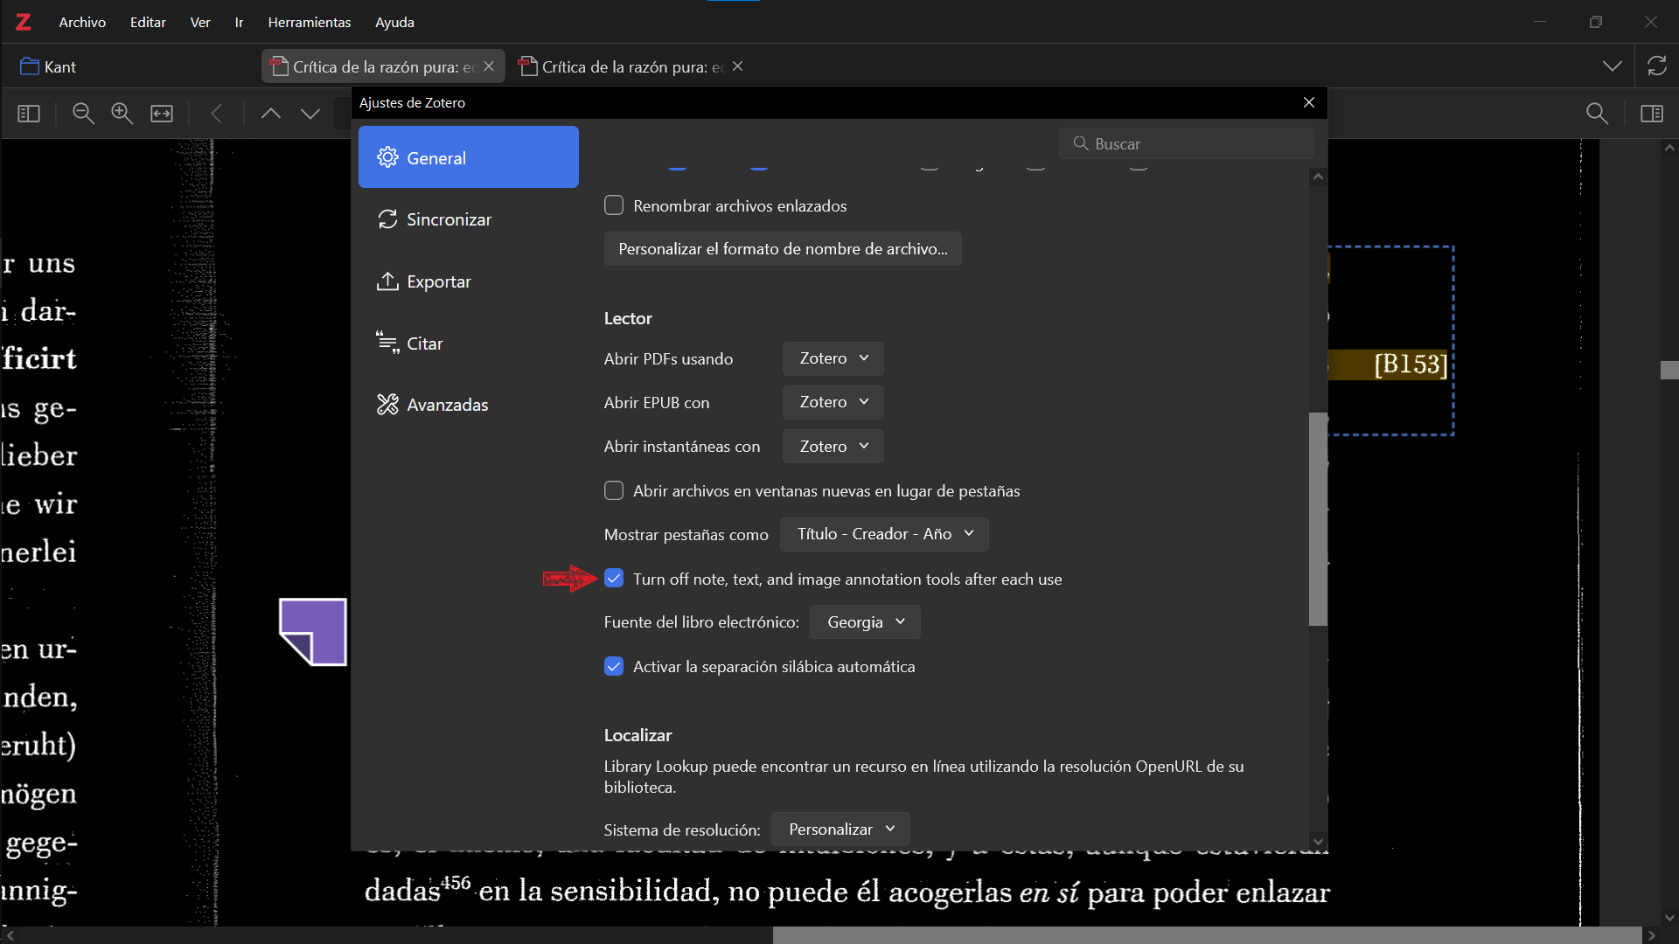Open the Georgia ebook font dropdown

[864, 622]
